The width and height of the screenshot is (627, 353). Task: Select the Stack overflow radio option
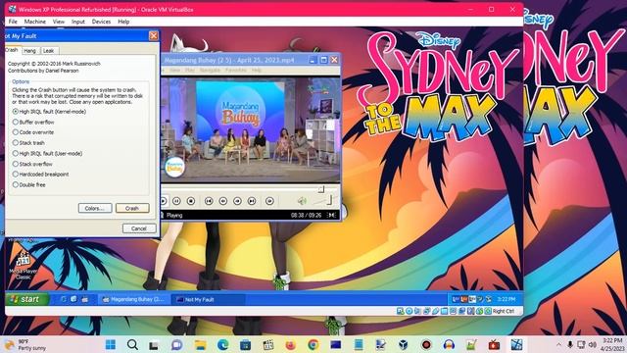click(x=32, y=164)
